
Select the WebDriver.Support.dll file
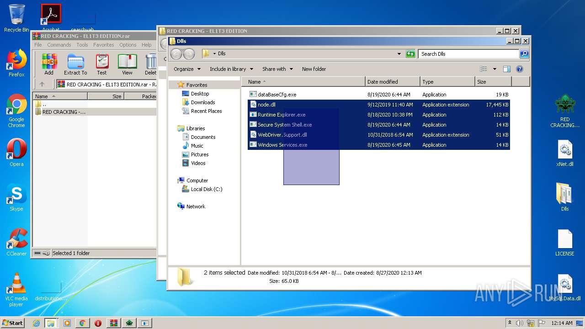379,135
